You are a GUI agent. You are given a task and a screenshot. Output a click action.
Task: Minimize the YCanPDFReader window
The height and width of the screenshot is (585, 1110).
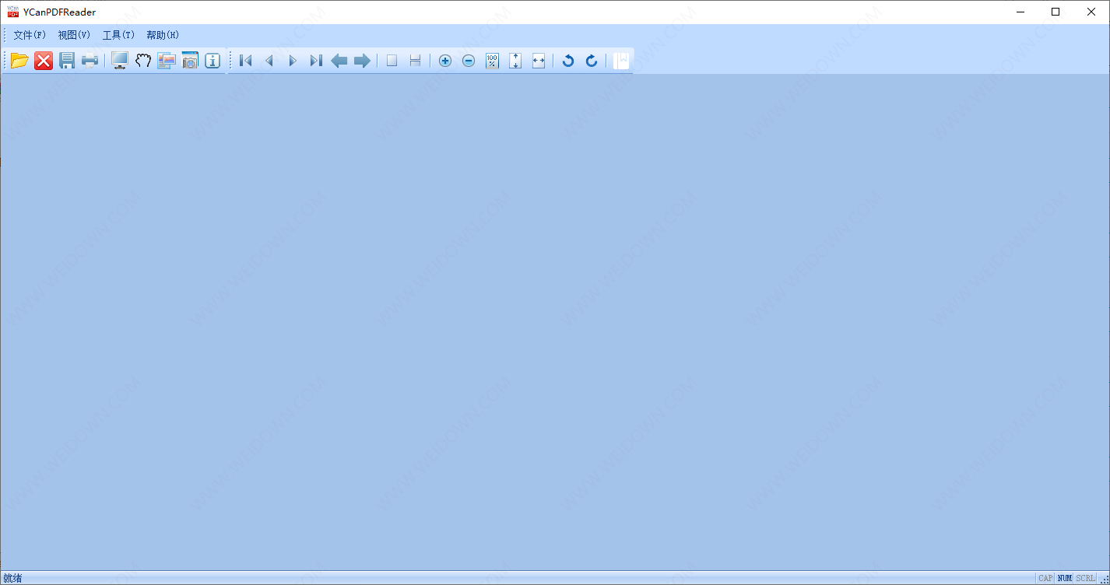[1020, 12]
